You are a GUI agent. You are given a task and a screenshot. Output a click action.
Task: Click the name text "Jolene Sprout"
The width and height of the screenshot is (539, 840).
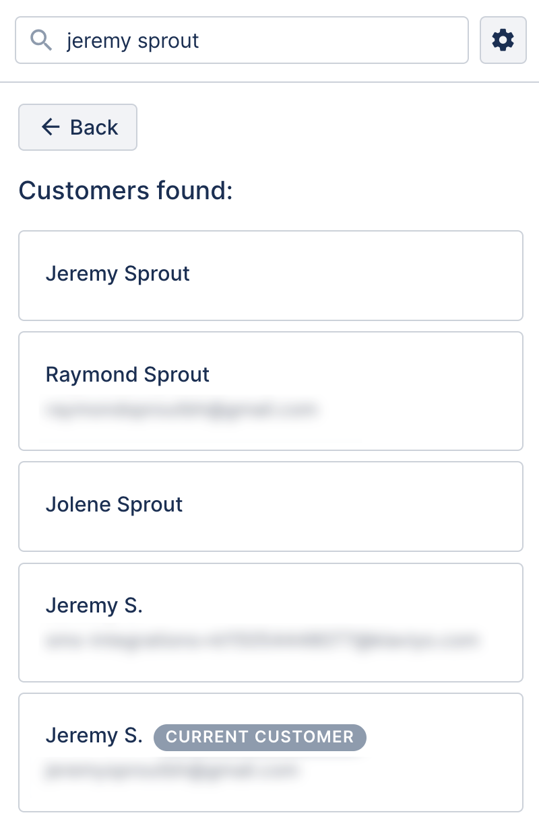114,505
